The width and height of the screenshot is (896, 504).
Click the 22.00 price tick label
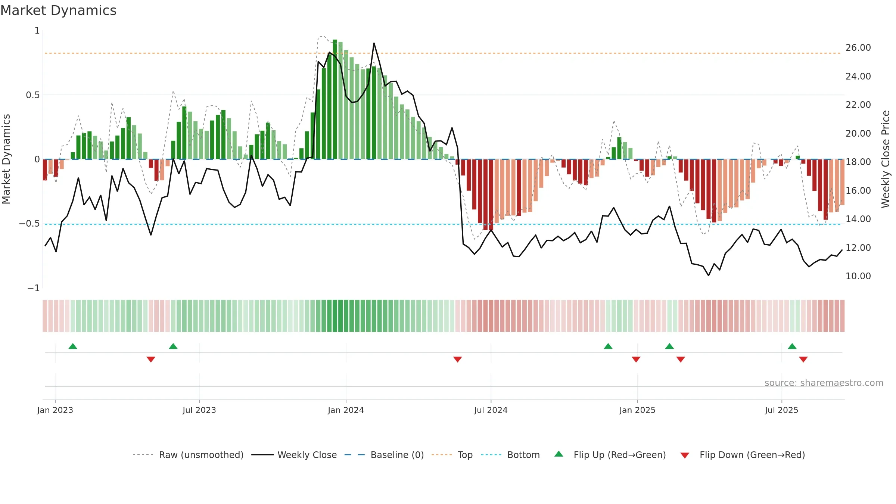click(x=858, y=105)
